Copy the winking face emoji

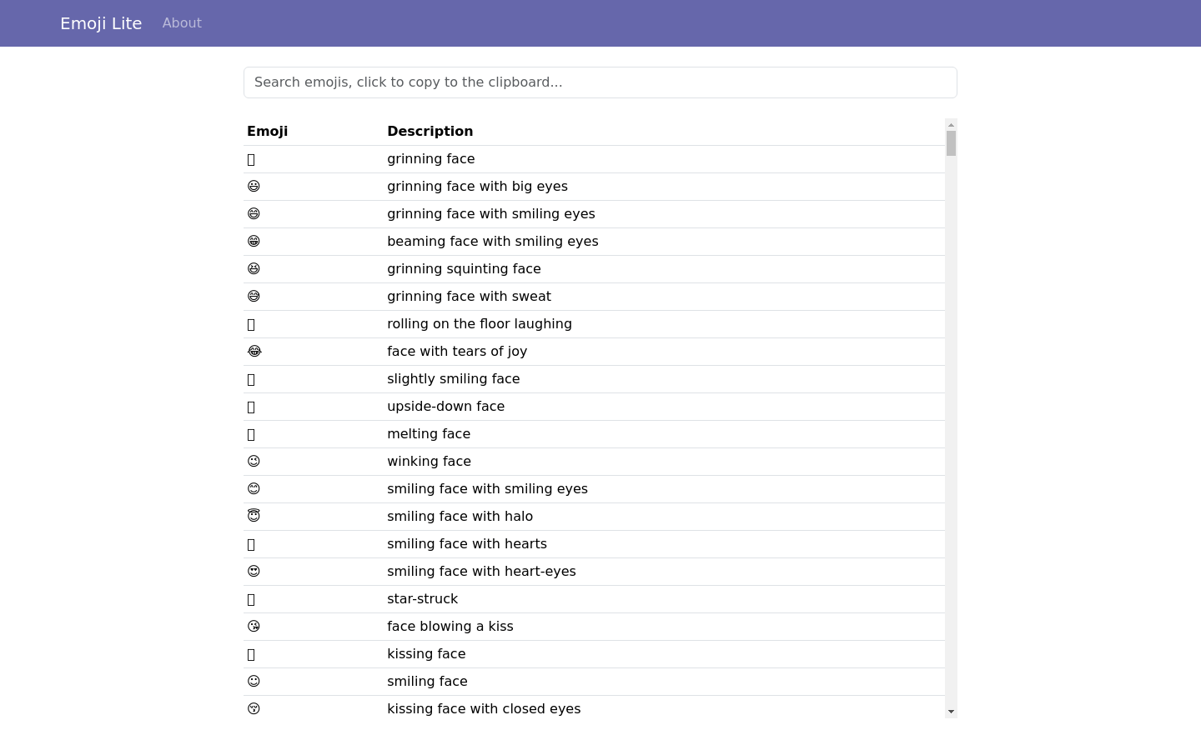254,462
